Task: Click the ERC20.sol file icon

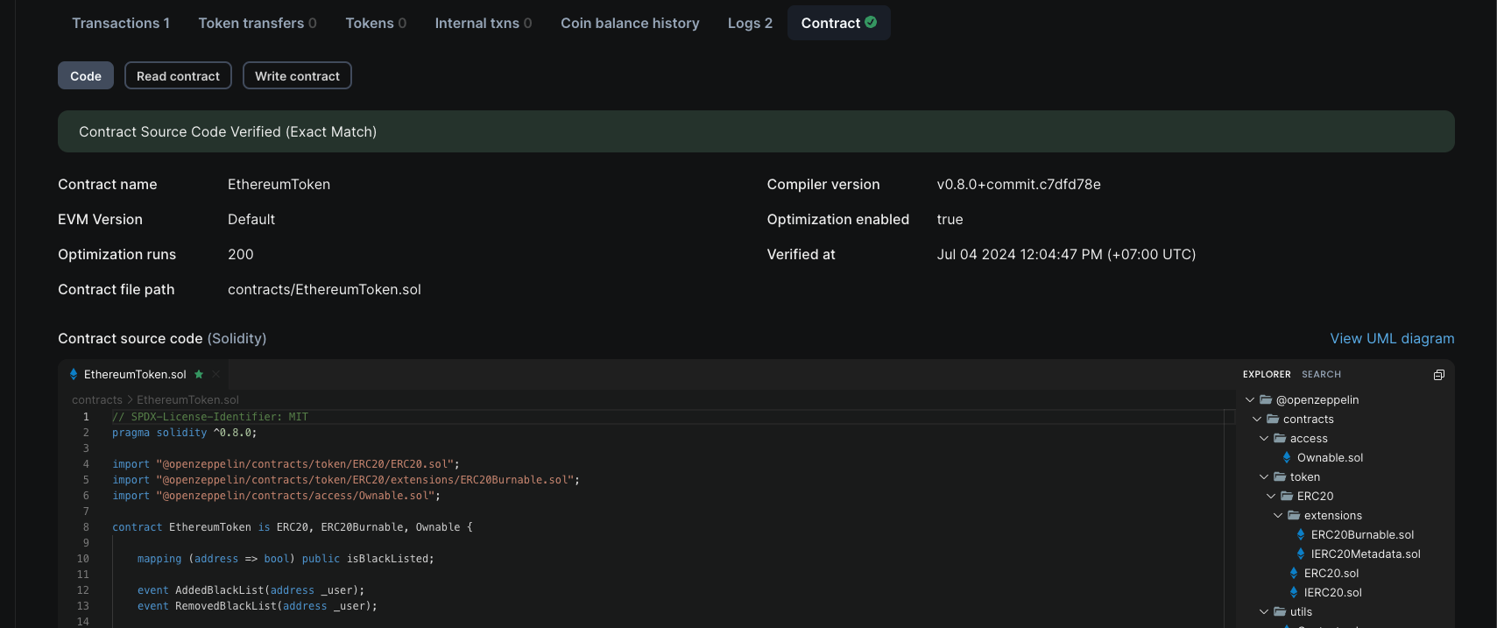Action: (1294, 573)
